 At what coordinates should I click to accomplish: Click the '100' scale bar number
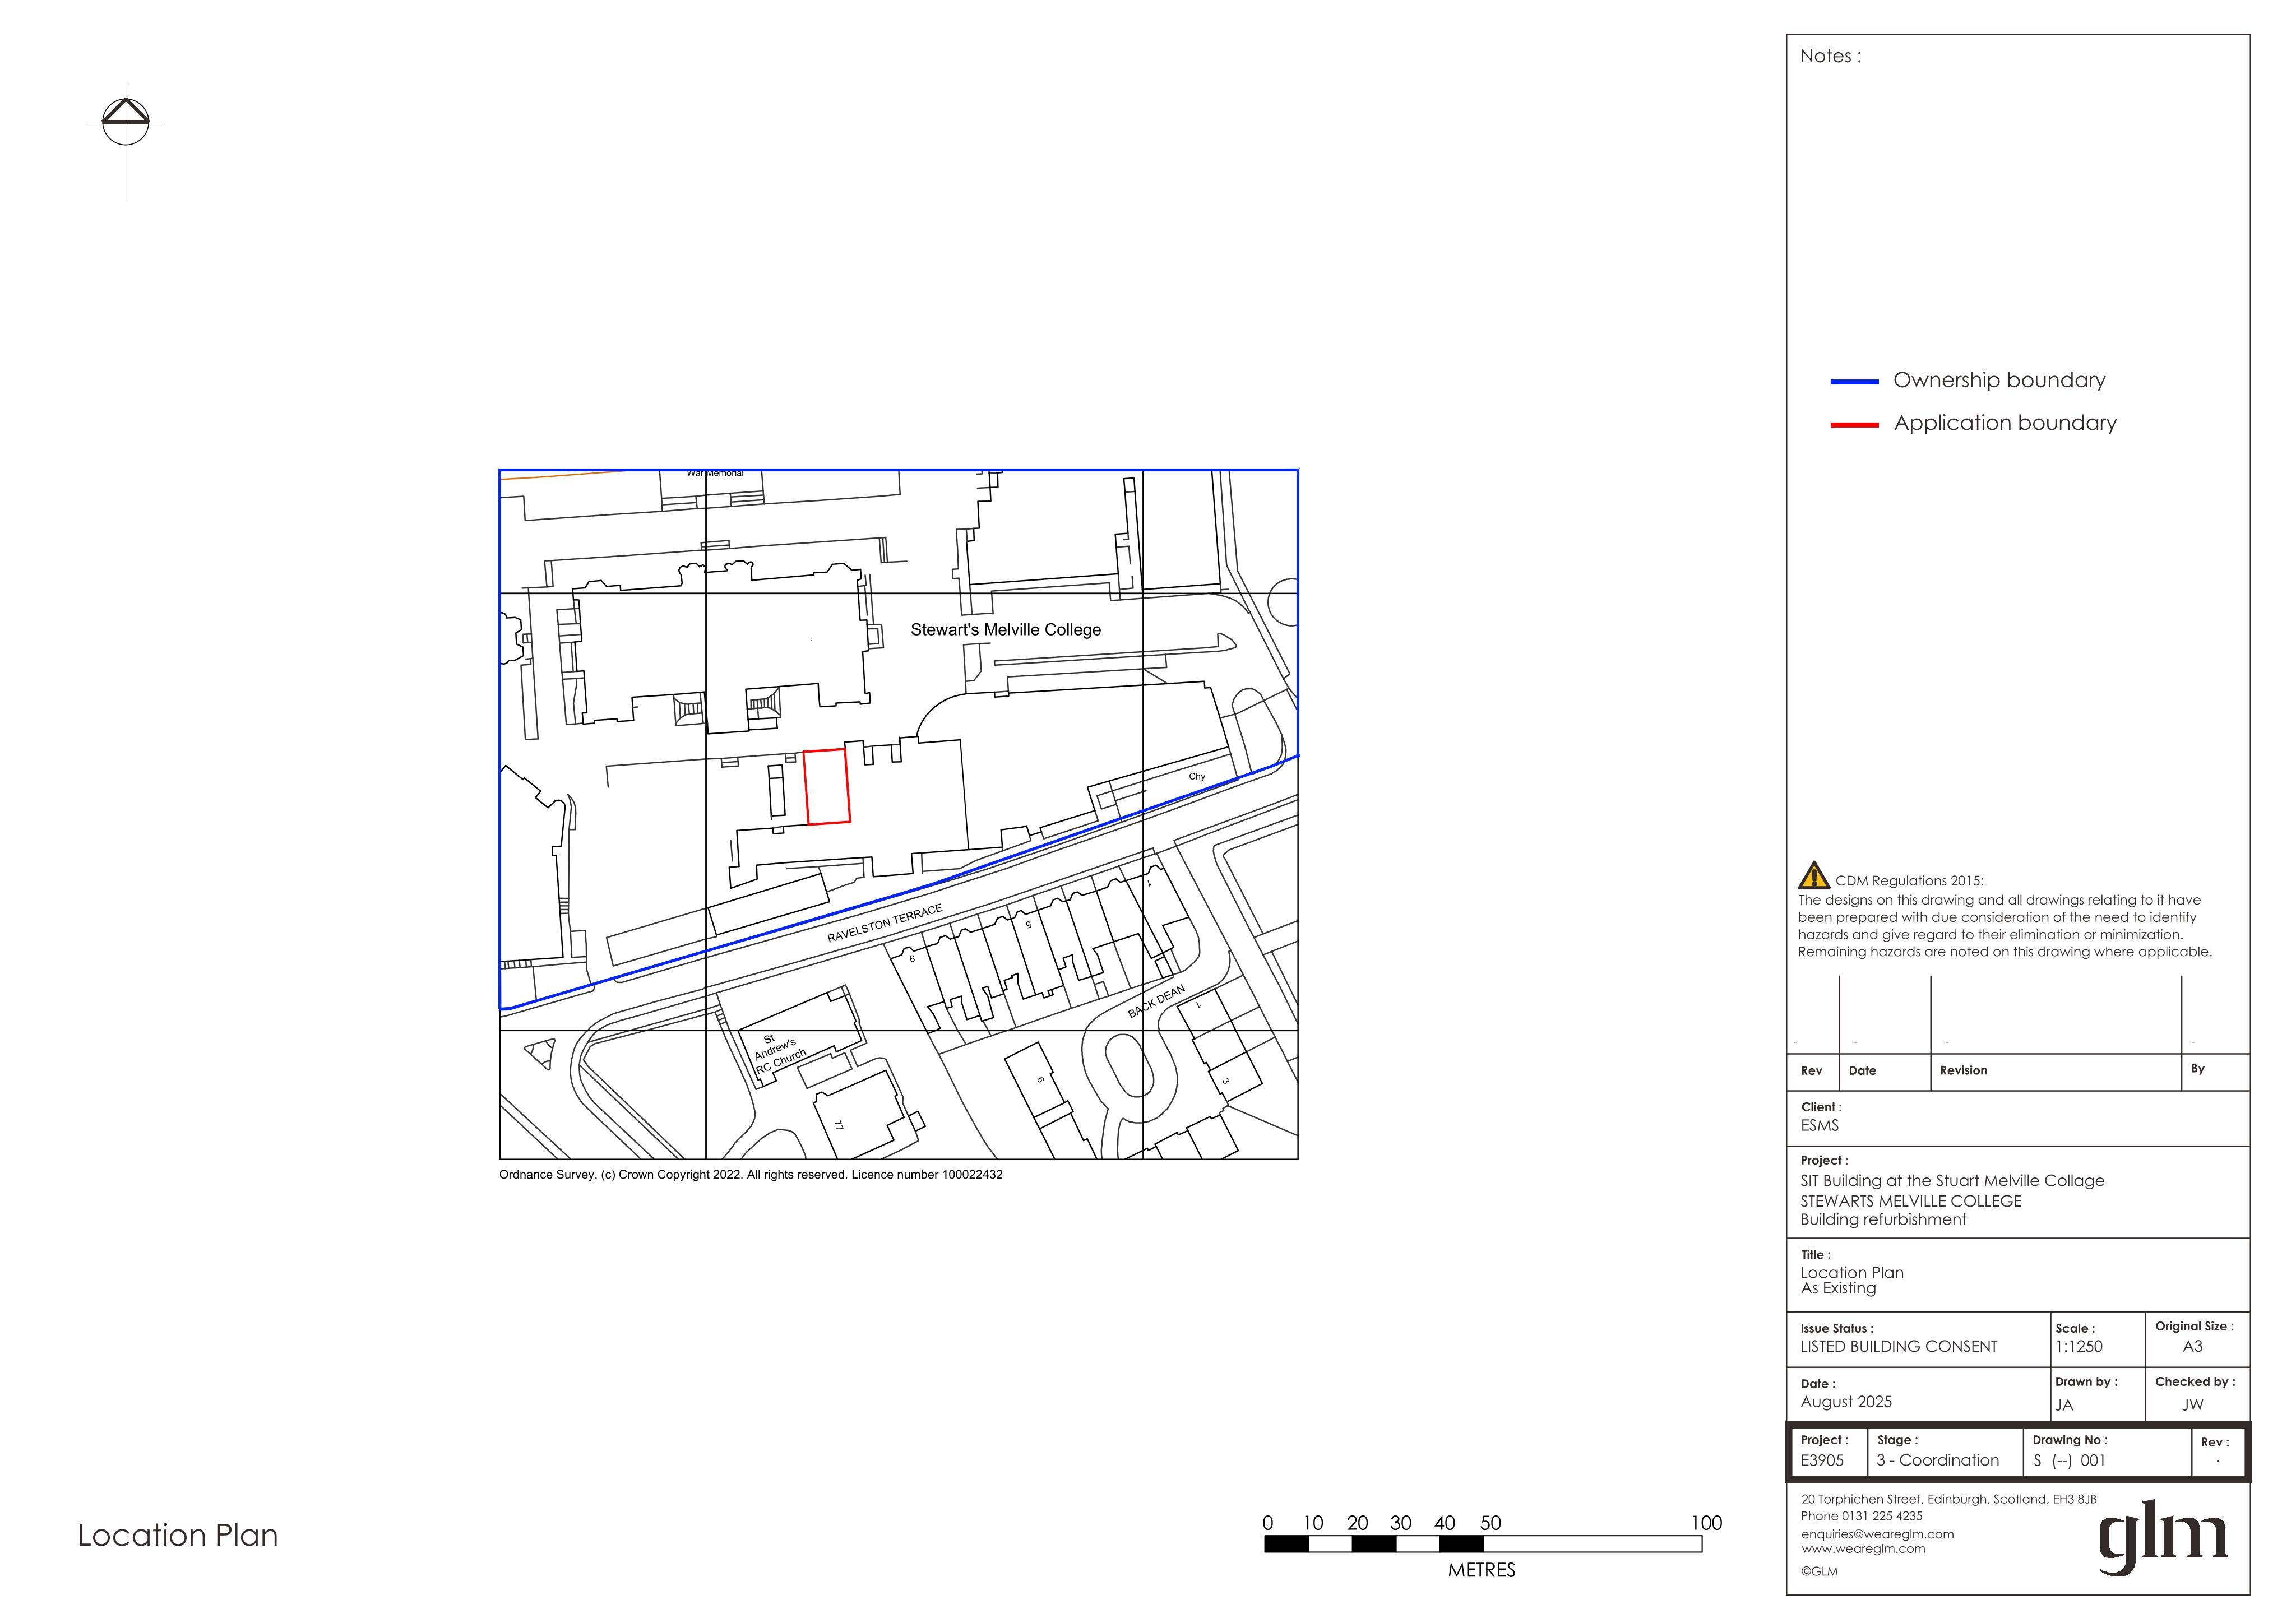[1707, 1523]
